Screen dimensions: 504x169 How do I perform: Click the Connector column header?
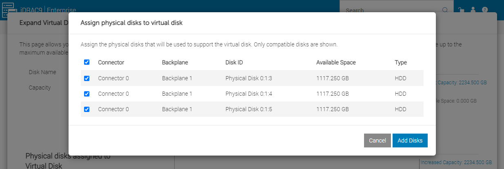click(111, 63)
